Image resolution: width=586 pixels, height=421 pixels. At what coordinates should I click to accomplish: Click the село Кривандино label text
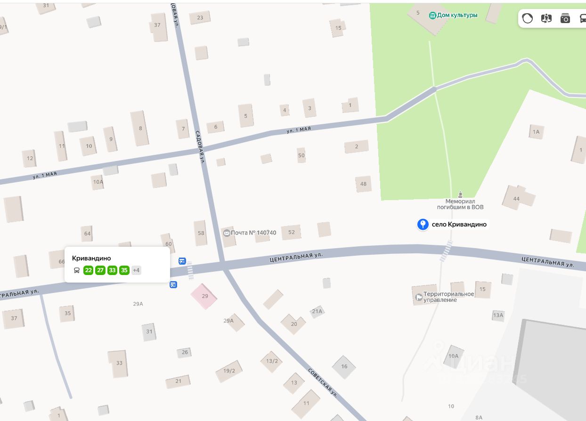click(459, 224)
